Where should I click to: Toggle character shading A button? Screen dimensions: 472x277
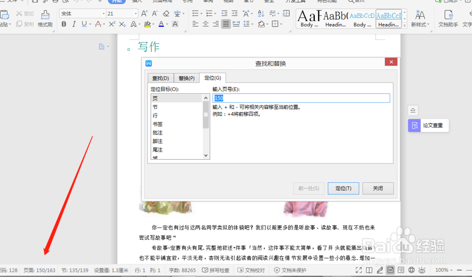tap(175, 24)
